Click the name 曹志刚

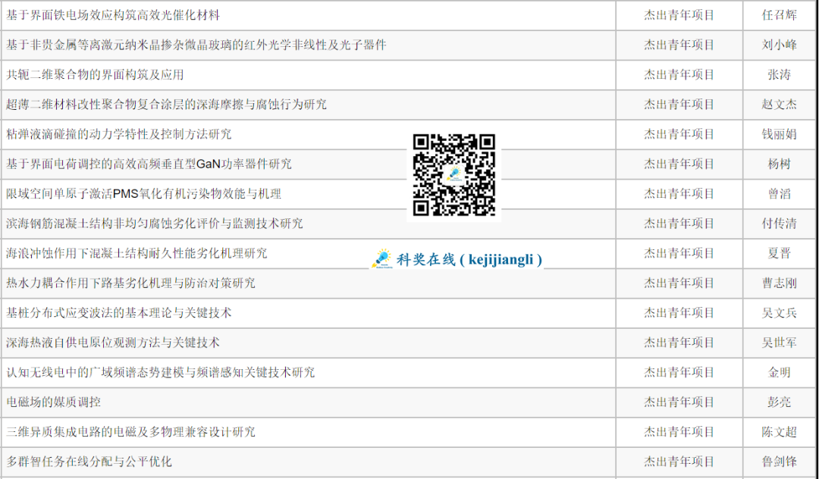coord(779,283)
